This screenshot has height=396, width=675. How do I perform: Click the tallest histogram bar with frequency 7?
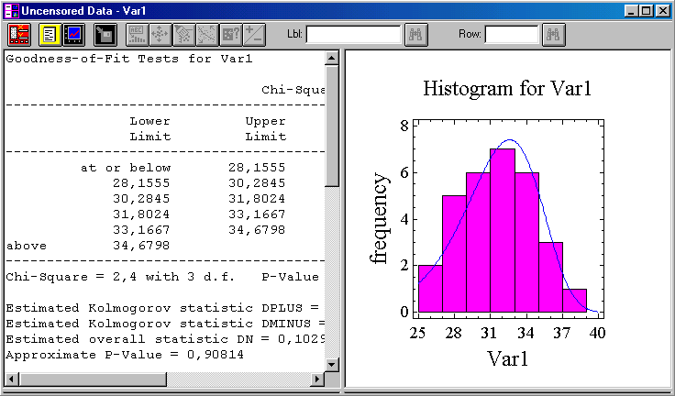(x=503, y=230)
